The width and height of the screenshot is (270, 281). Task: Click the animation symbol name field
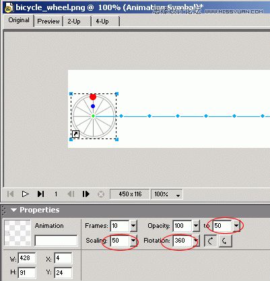tap(56, 241)
